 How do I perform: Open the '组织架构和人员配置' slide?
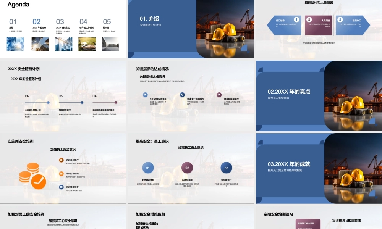tap(319, 29)
